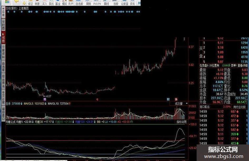Click the MAVOL5: 1031923 label

[x=35, y=104]
